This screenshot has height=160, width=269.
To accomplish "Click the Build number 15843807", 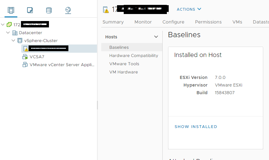I will coord(225,93).
